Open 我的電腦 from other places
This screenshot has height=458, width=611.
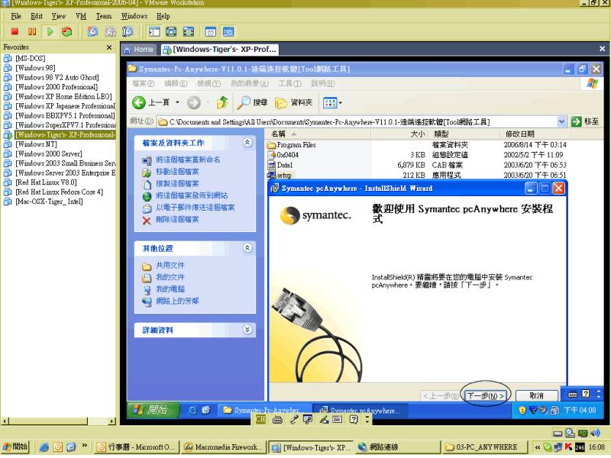pyautogui.click(x=170, y=289)
